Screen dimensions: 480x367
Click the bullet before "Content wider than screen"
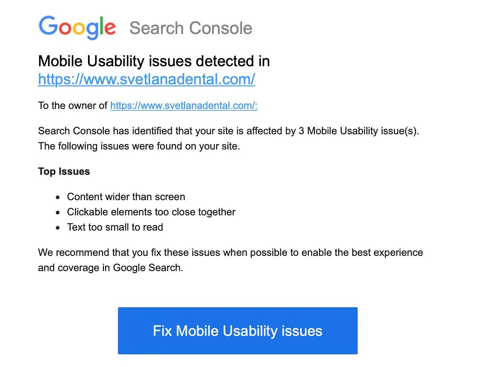[58, 198]
